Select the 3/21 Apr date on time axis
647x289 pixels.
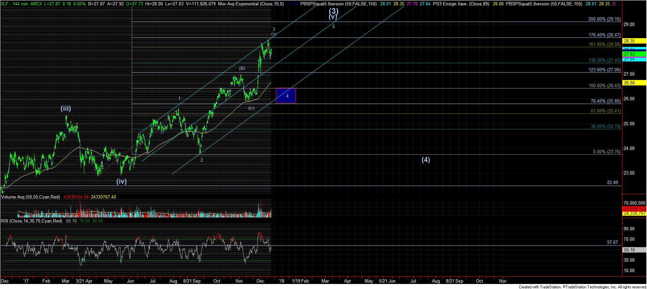coord(84,281)
